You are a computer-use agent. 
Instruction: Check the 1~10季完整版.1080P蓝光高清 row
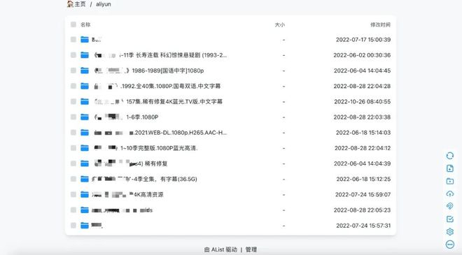click(x=73, y=148)
